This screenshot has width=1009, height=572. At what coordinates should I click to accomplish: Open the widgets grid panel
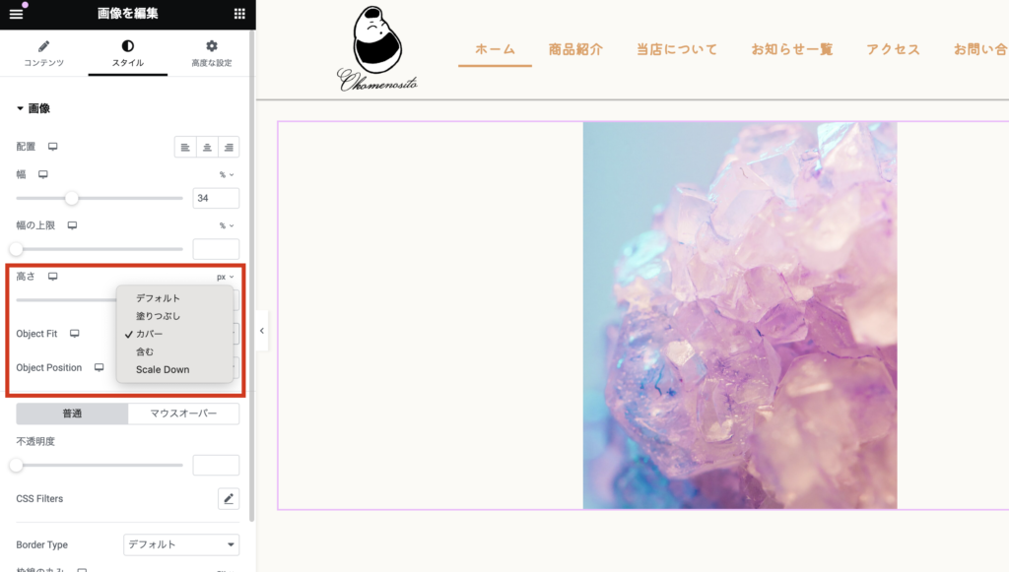(x=239, y=14)
